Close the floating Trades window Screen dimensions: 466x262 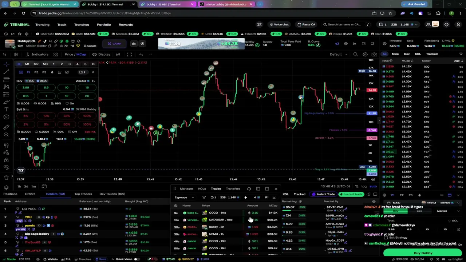tap(276, 189)
